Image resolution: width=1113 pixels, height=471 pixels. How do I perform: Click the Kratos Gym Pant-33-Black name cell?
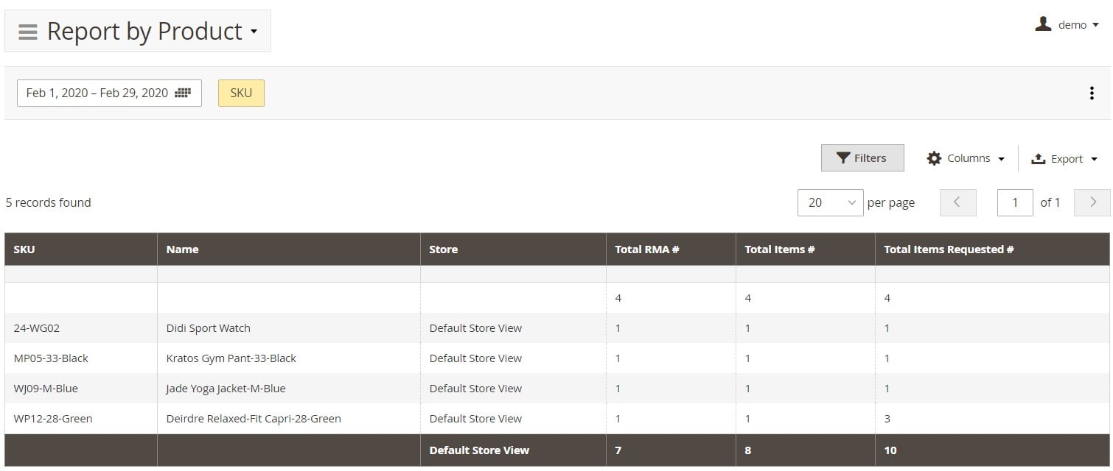tap(289, 358)
